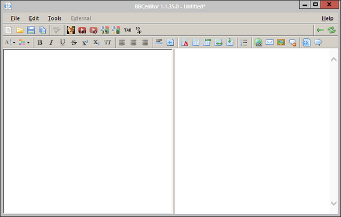Open the File menu
This screenshot has width=341, height=217.
click(15, 18)
